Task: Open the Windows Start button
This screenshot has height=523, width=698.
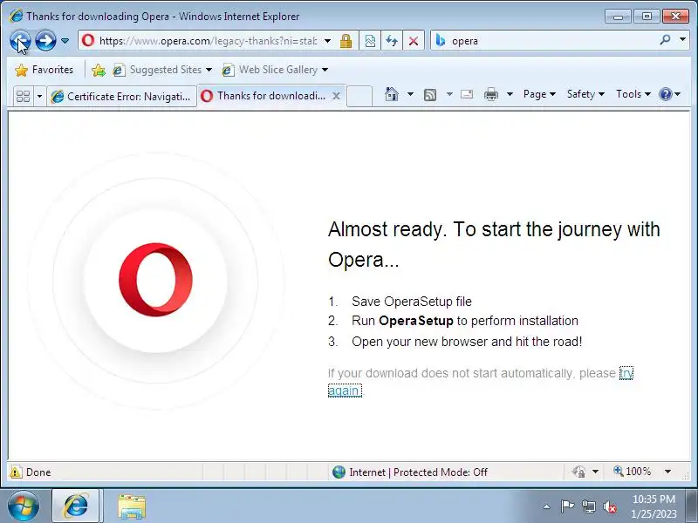Action: click(x=24, y=506)
